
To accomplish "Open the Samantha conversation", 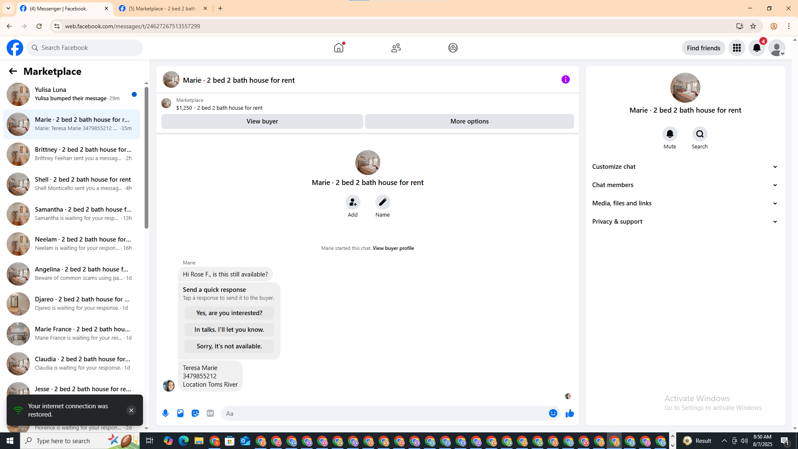I will pos(71,214).
